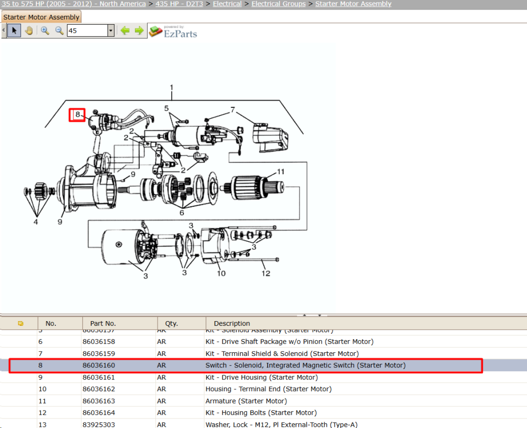This screenshot has height=428, width=527.
Task: Sort by the Part No. column header
Action: pyautogui.click(x=103, y=324)
